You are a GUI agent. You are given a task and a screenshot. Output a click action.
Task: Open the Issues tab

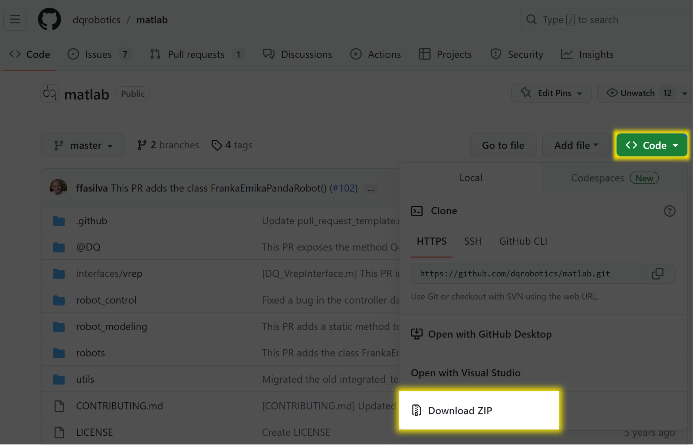coord(99,54)
